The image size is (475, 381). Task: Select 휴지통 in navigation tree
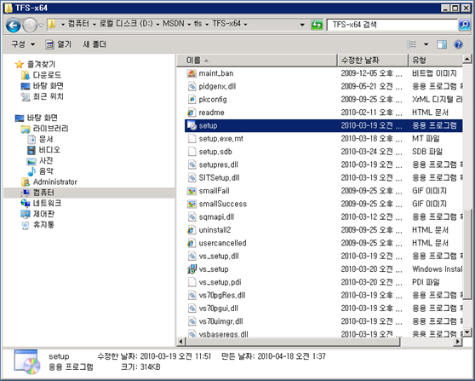click(x=43, y=225)
